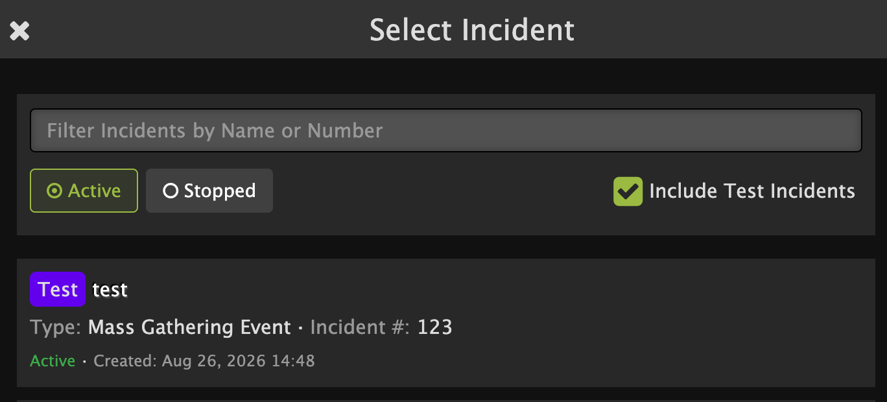Click the Mass Gathering Event type text
The image size is (887, 402).
click(x=189, y=327)
